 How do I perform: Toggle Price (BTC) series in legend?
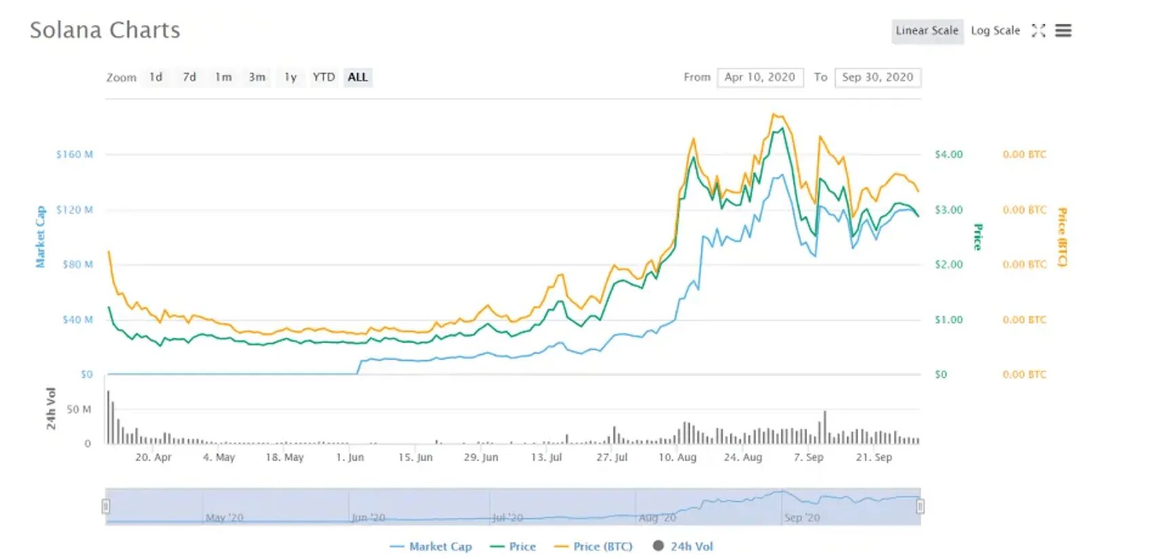point(593,546)
